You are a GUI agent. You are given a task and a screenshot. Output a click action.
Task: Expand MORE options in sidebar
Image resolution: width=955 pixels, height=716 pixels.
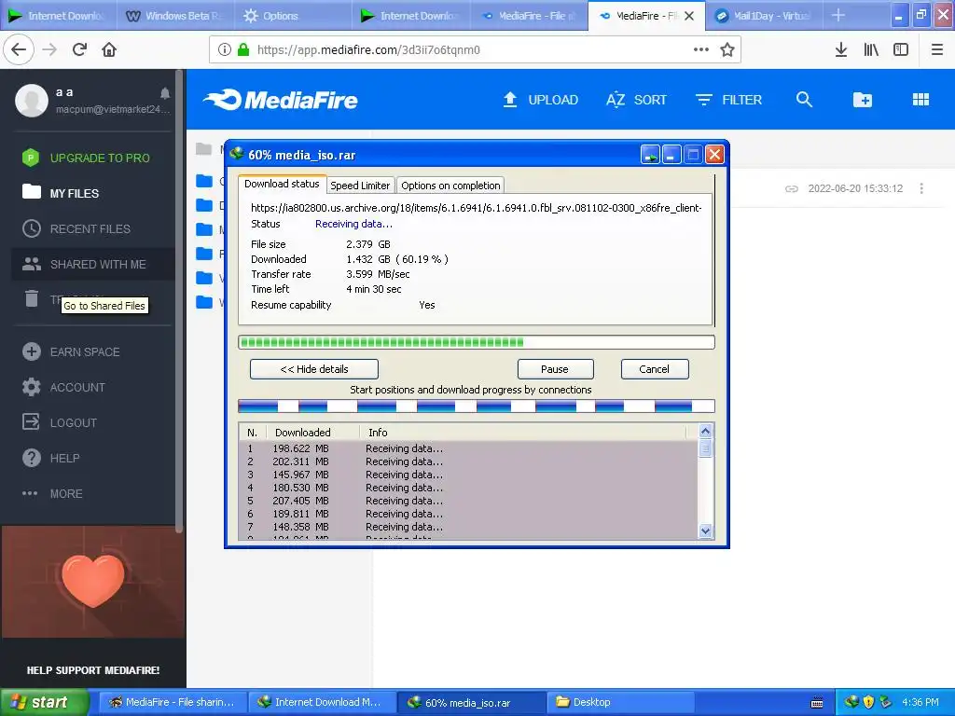pos(52,494)
